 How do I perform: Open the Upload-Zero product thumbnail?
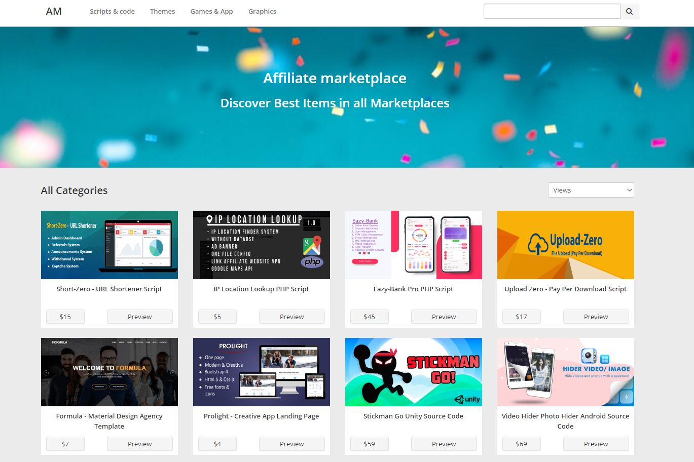(566, 245)
